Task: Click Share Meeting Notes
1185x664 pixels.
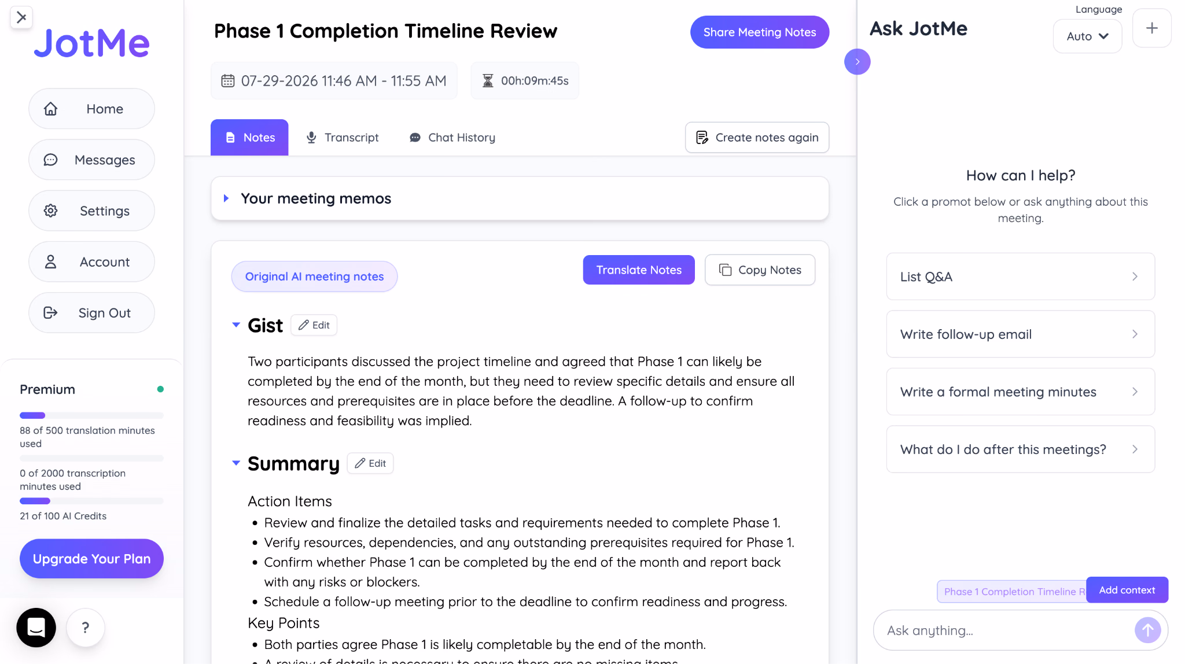Action: pyautogui.click(x=759, y=32)
